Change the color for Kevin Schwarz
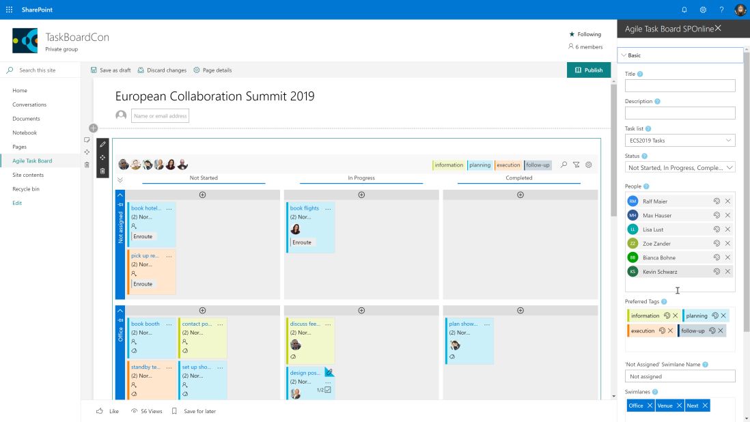Screen dimensions: 750x422 [x=717, y=272]
